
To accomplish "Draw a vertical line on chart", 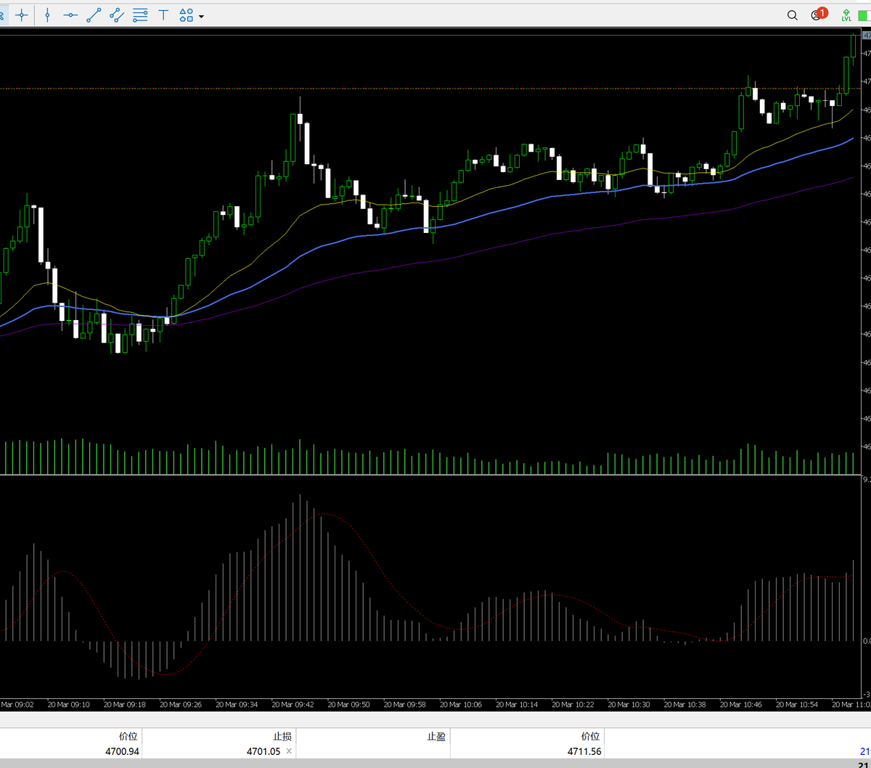I will (x=47, y=15).
